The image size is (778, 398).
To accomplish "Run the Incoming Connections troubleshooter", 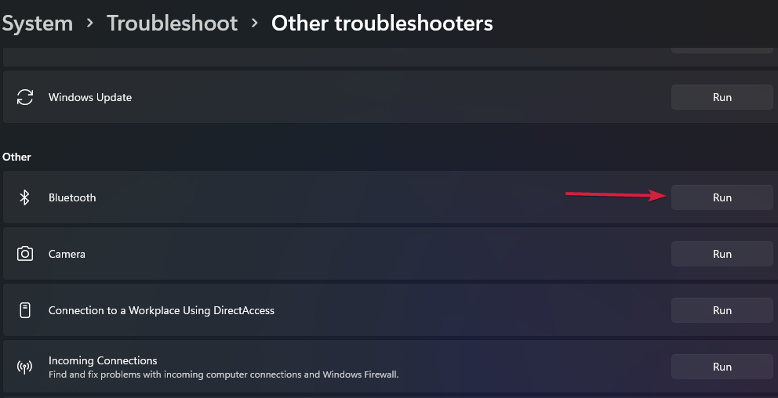I will tap(722, 367).
